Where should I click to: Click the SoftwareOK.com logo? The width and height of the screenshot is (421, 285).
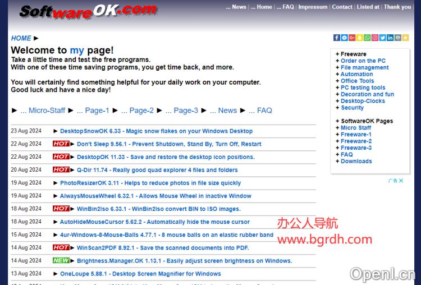(x=88, y=11)
